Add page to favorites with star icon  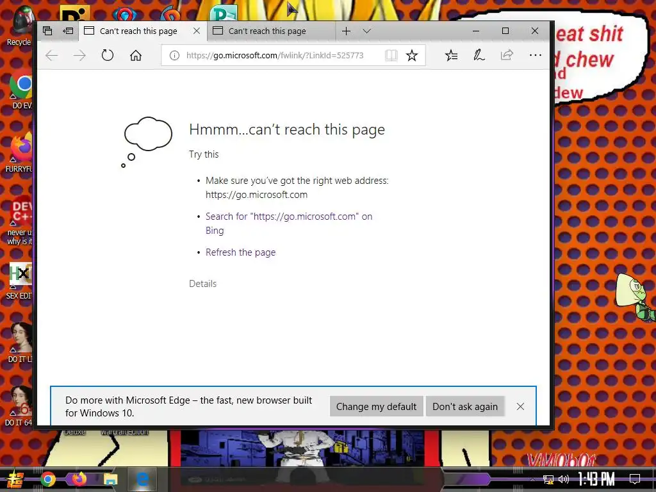[412, 55]
